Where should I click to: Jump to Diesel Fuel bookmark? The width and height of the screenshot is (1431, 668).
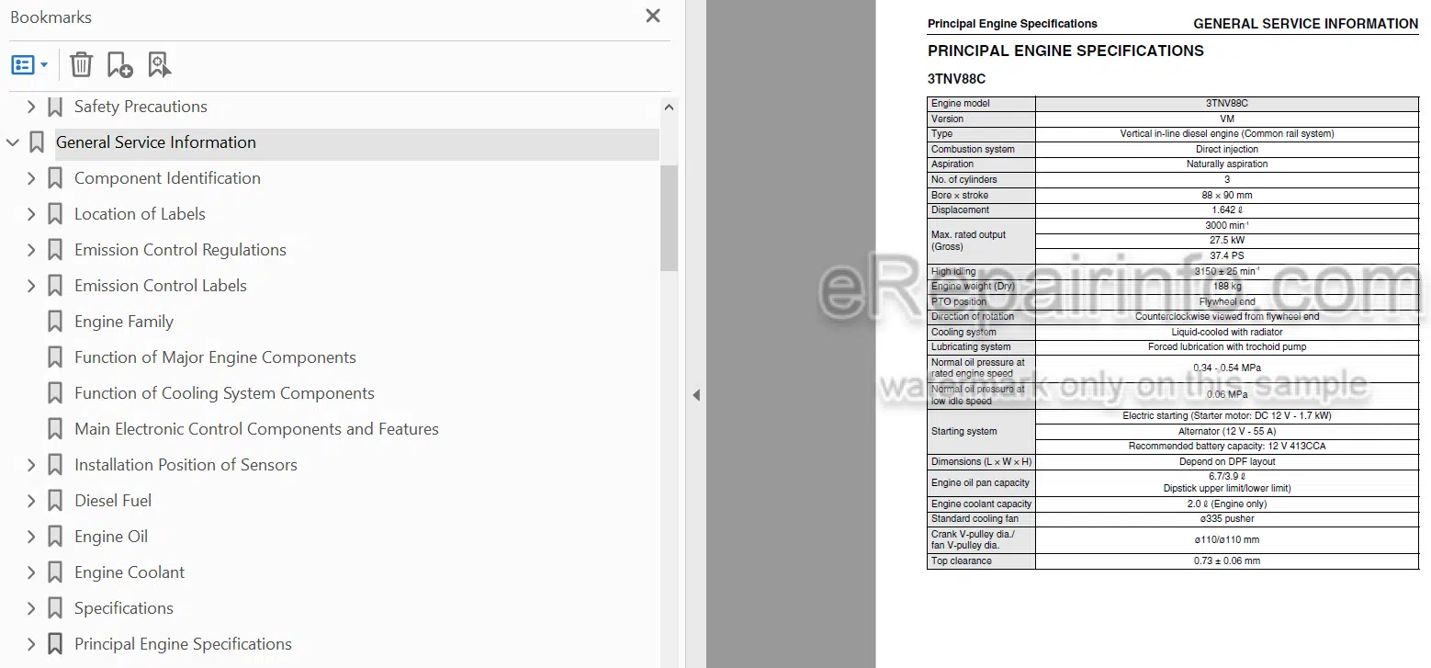[113, 501]
